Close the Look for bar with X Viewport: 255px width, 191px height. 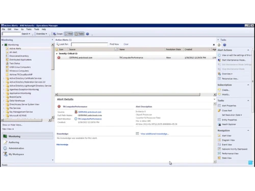click(x=214, y=45)
